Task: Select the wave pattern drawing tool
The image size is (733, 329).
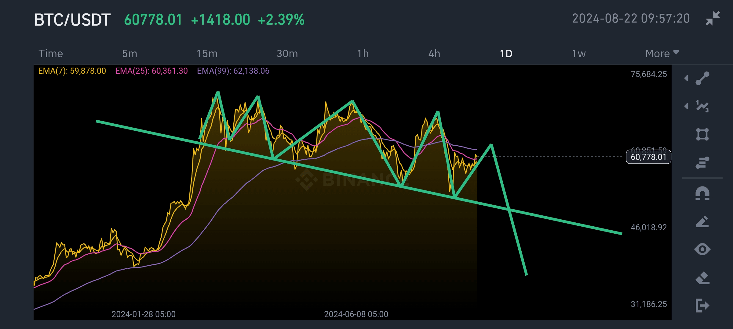Action: click(702, 106)
